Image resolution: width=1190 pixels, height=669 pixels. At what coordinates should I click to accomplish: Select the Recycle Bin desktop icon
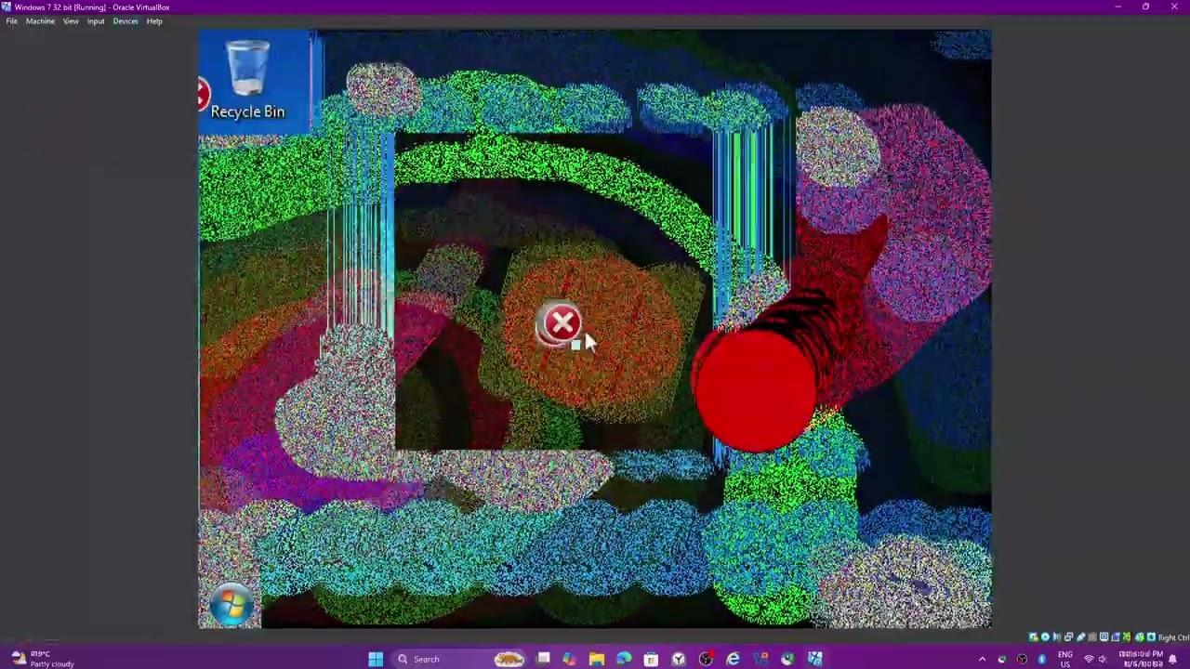click(x=247, y=80)
